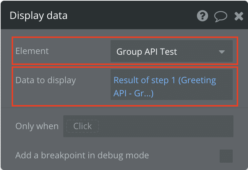Click the (Greeting portion of the expression

pos(197,80)
